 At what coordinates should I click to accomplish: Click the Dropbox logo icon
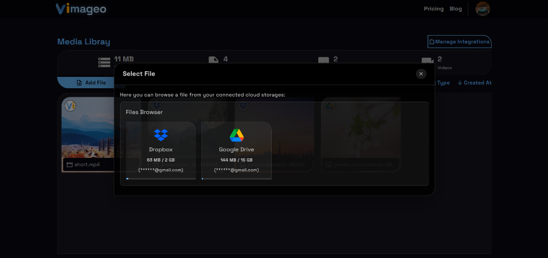(x=161, y=135)
